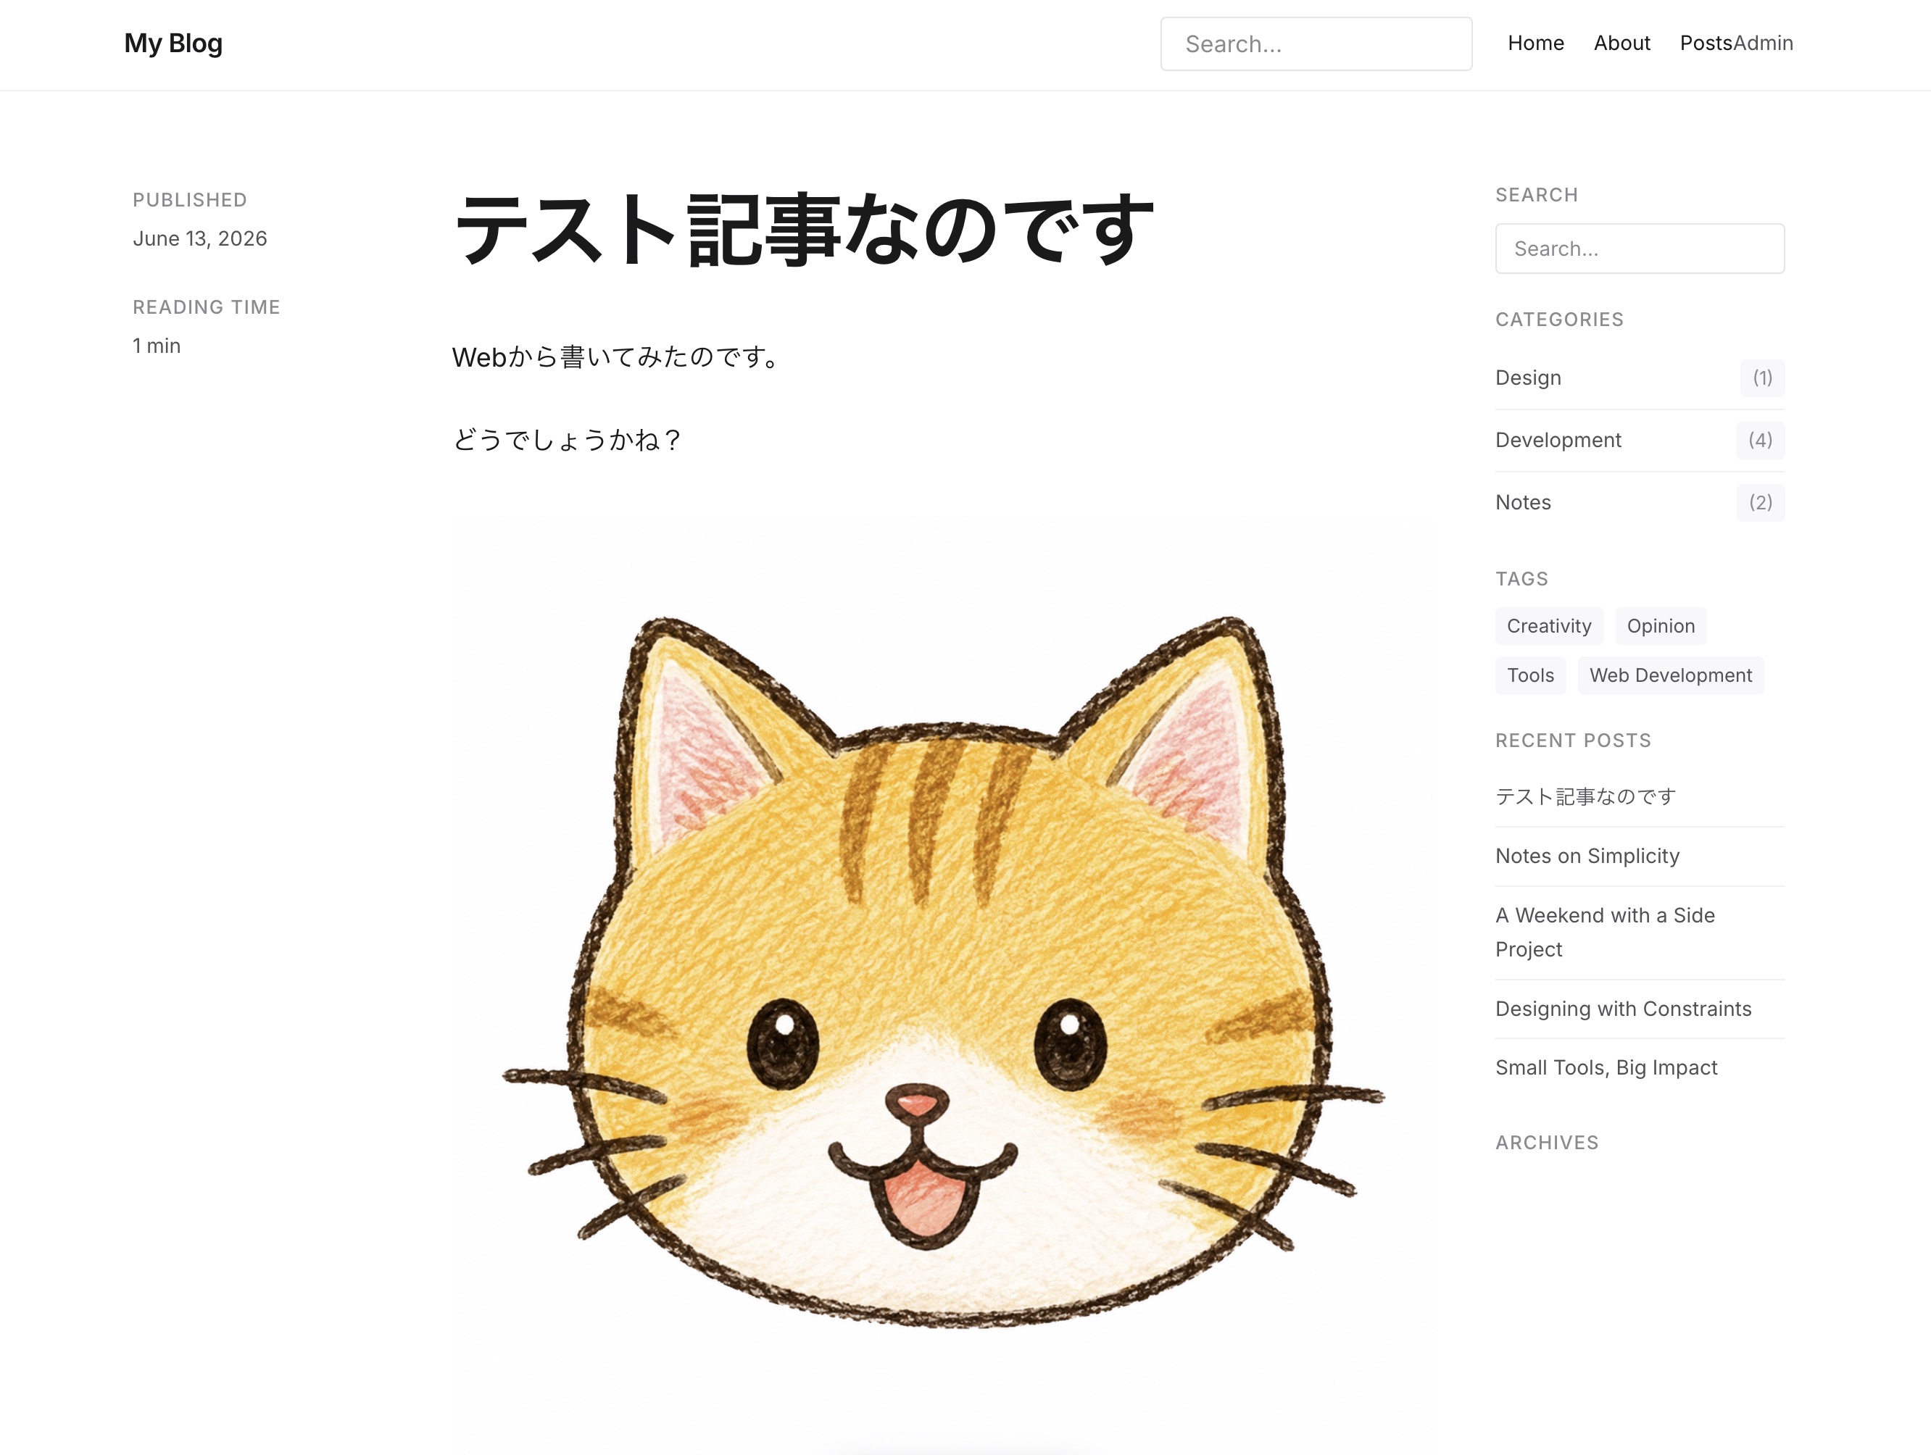
Task: Select the Tools tag
Action: (x=1530, y=675)
